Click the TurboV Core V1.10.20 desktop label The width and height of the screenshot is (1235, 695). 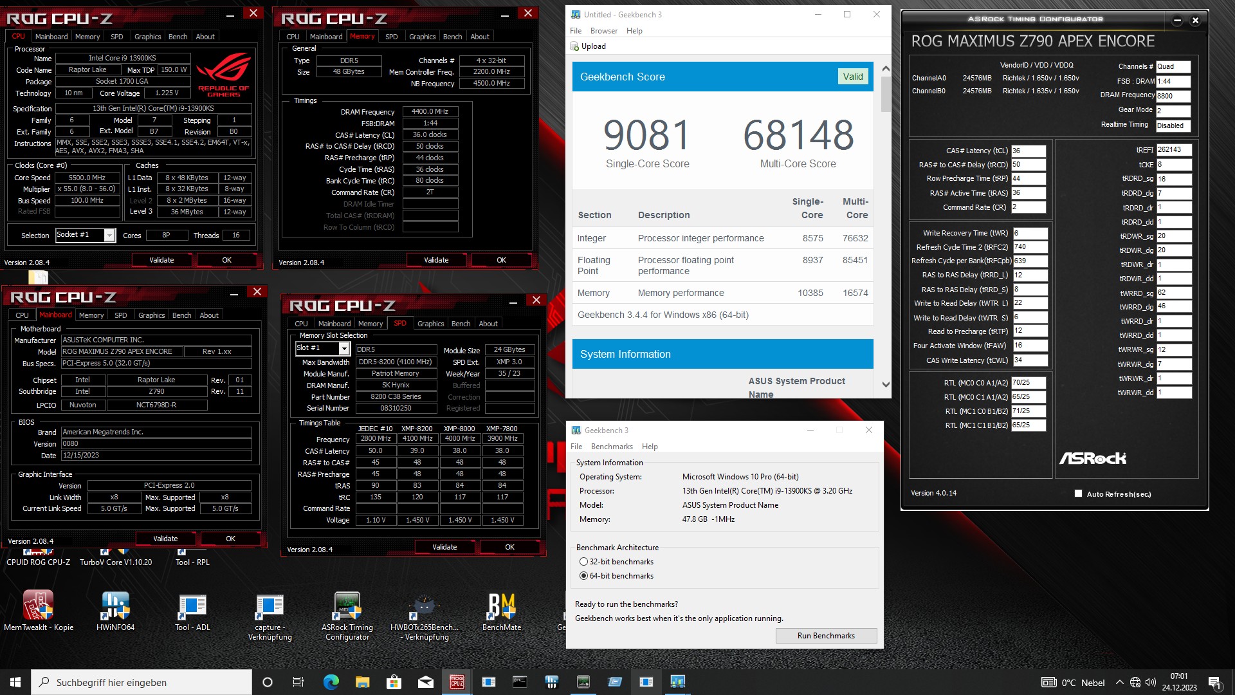point(116,562)
